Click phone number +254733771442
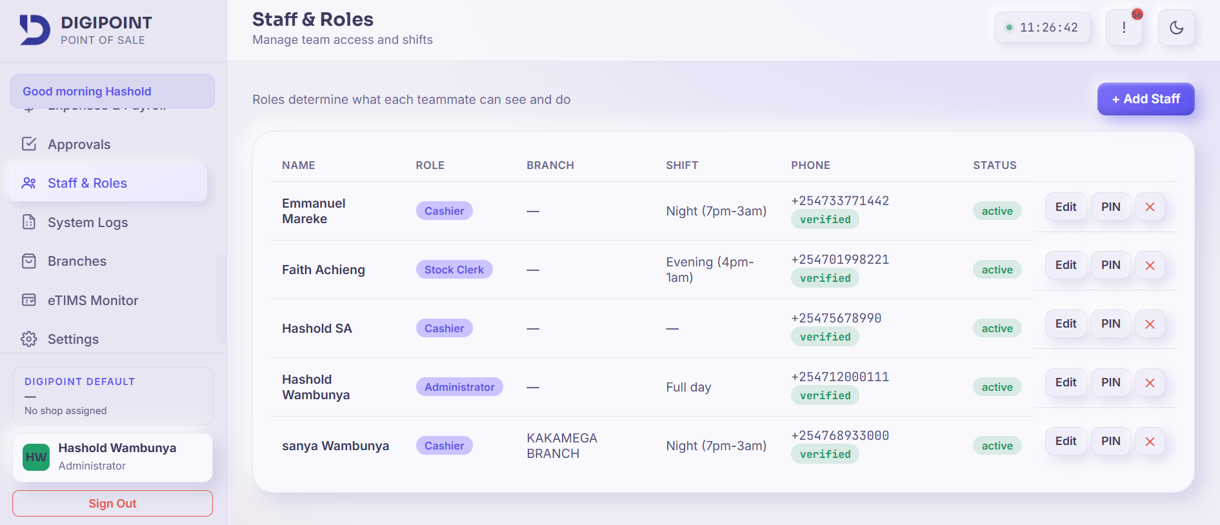1220x525 pixels. click(x=840, y=201)
